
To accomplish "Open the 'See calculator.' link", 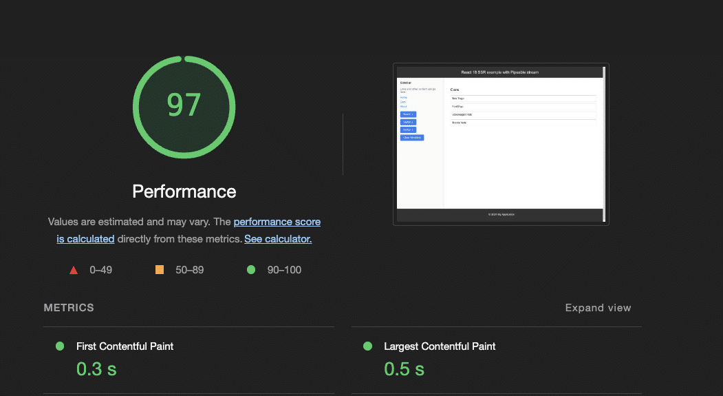I will pos(278,239).
